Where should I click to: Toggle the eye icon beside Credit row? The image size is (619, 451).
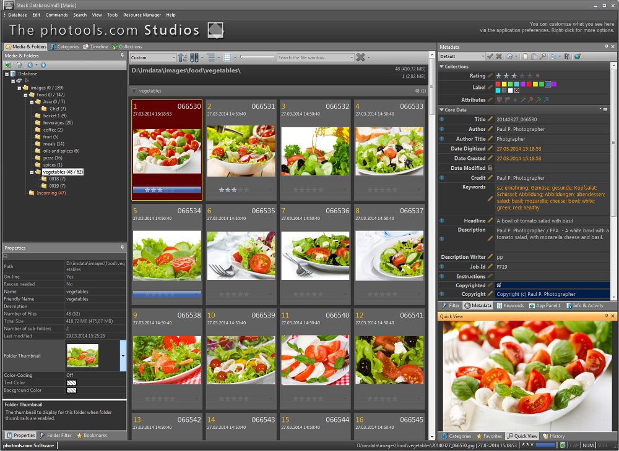point(442,178)
